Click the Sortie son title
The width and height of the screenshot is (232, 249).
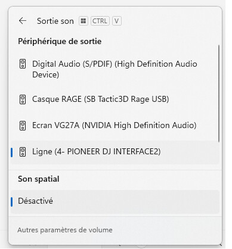55,21
